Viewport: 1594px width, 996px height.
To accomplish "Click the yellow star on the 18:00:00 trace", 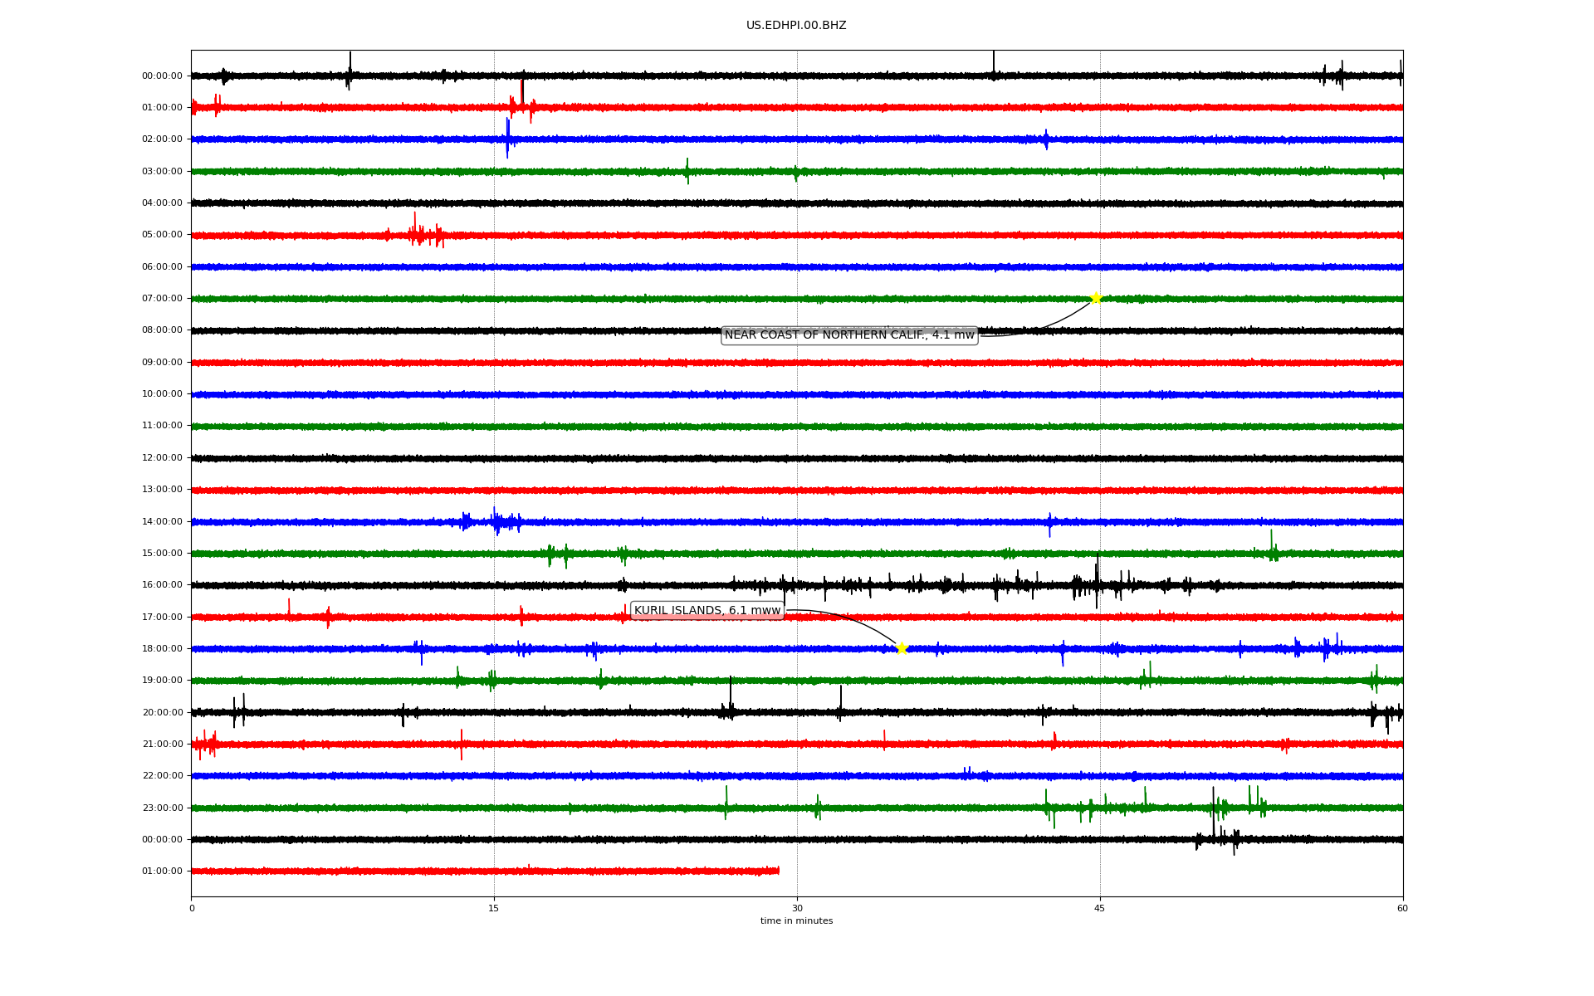I will (x=902, y=648).
